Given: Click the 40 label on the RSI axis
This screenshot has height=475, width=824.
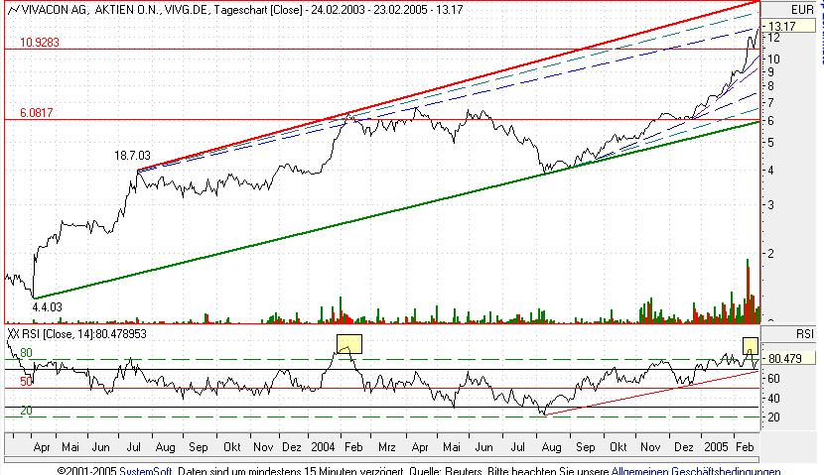Looking at the screenshot, I should click(773, 399).
